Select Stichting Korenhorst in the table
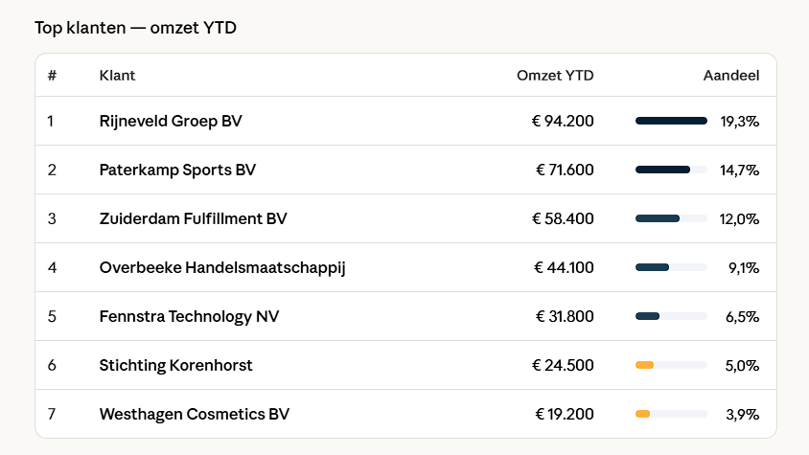 point(175,365)
